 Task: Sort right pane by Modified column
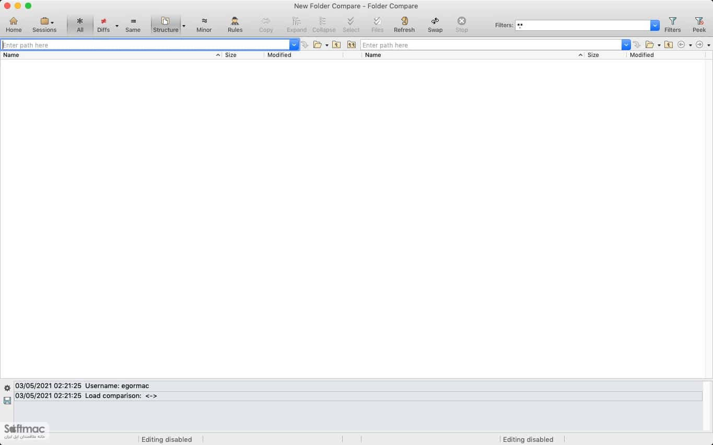pyautogui.click(x=666, y=55)
